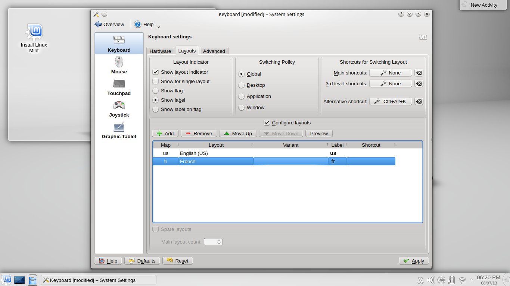Clear the 3rd level shortcuts binding

(419, 84)
